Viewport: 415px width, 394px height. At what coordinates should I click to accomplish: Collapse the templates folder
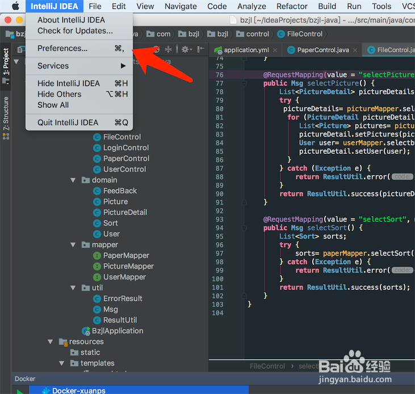pos(62,363)
